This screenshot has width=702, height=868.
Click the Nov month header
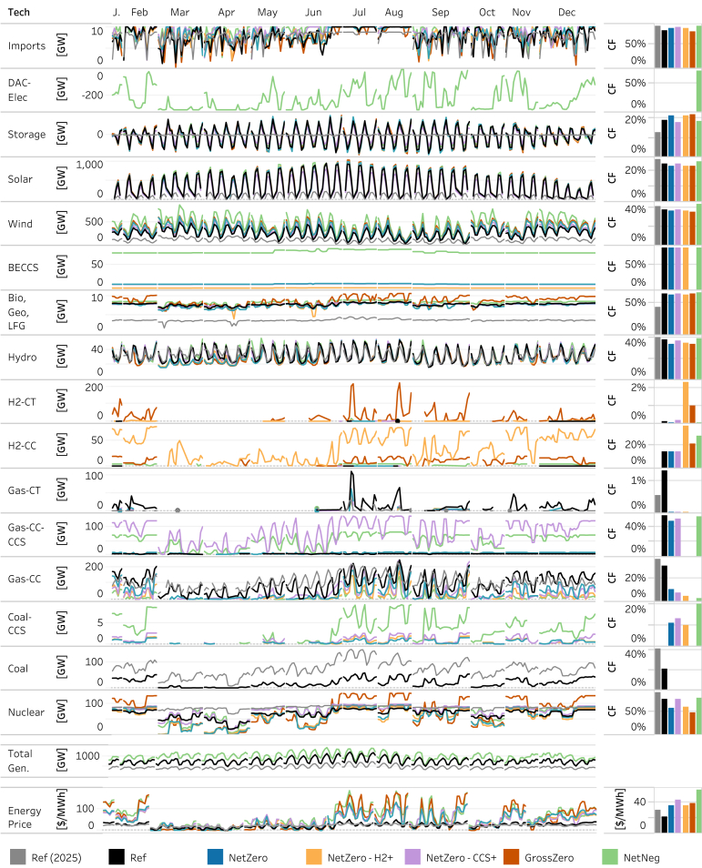point(522,12)
